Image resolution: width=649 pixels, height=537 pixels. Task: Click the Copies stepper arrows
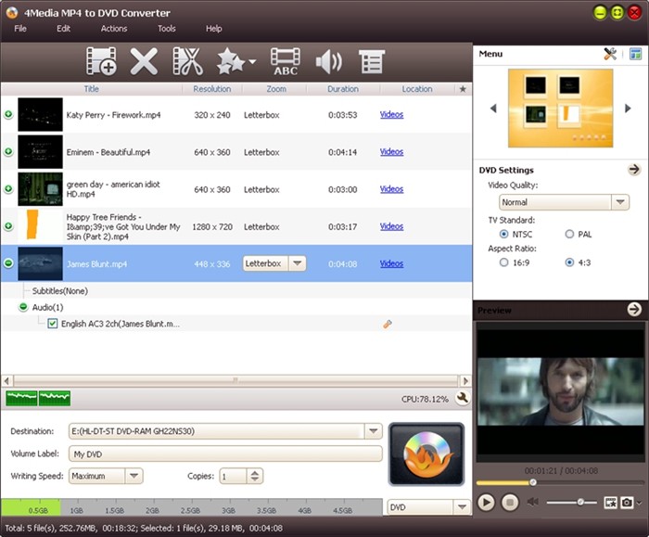[255, 476]
